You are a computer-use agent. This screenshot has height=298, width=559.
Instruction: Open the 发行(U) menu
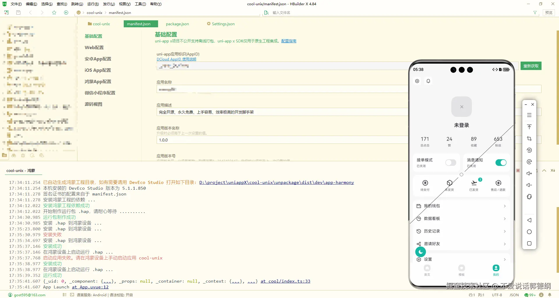coord(109,4)
